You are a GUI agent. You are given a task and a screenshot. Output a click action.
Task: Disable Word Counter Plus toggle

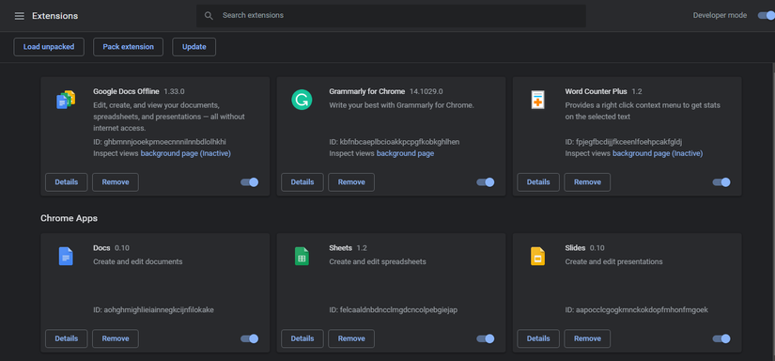click(721, 182)
